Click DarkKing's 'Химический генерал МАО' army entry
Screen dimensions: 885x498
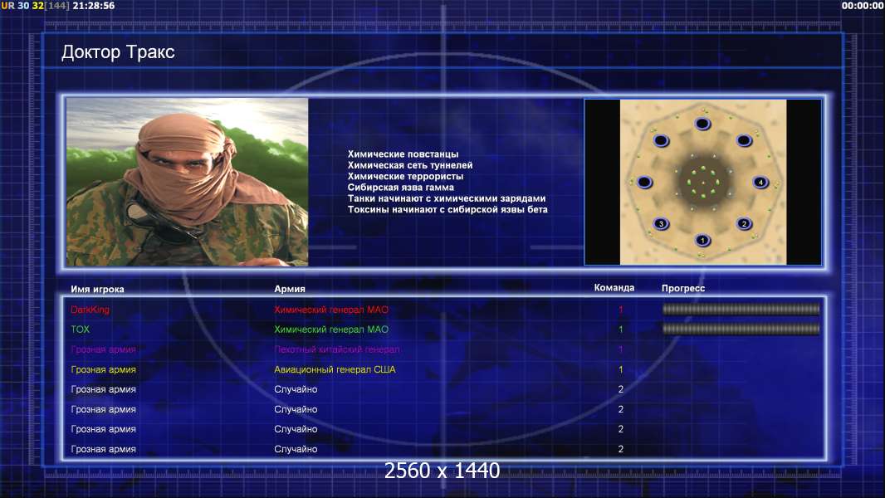point(331,310)
